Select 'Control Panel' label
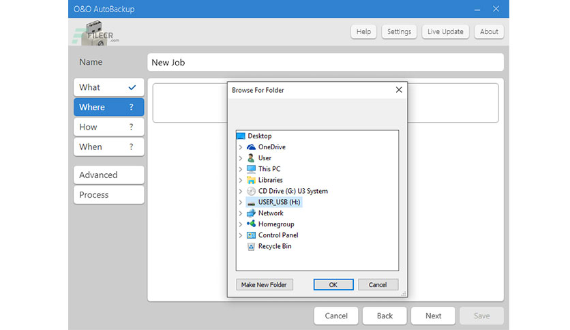The image size is (570, 330). click(278, 235)
